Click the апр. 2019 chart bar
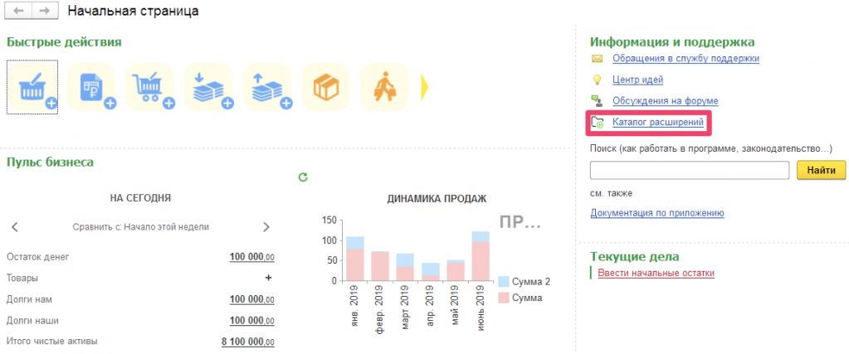 pyautogui.click(x=431, y=272)
